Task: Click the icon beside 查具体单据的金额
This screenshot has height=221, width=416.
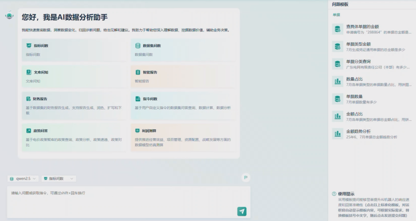Action: point(337,29)
